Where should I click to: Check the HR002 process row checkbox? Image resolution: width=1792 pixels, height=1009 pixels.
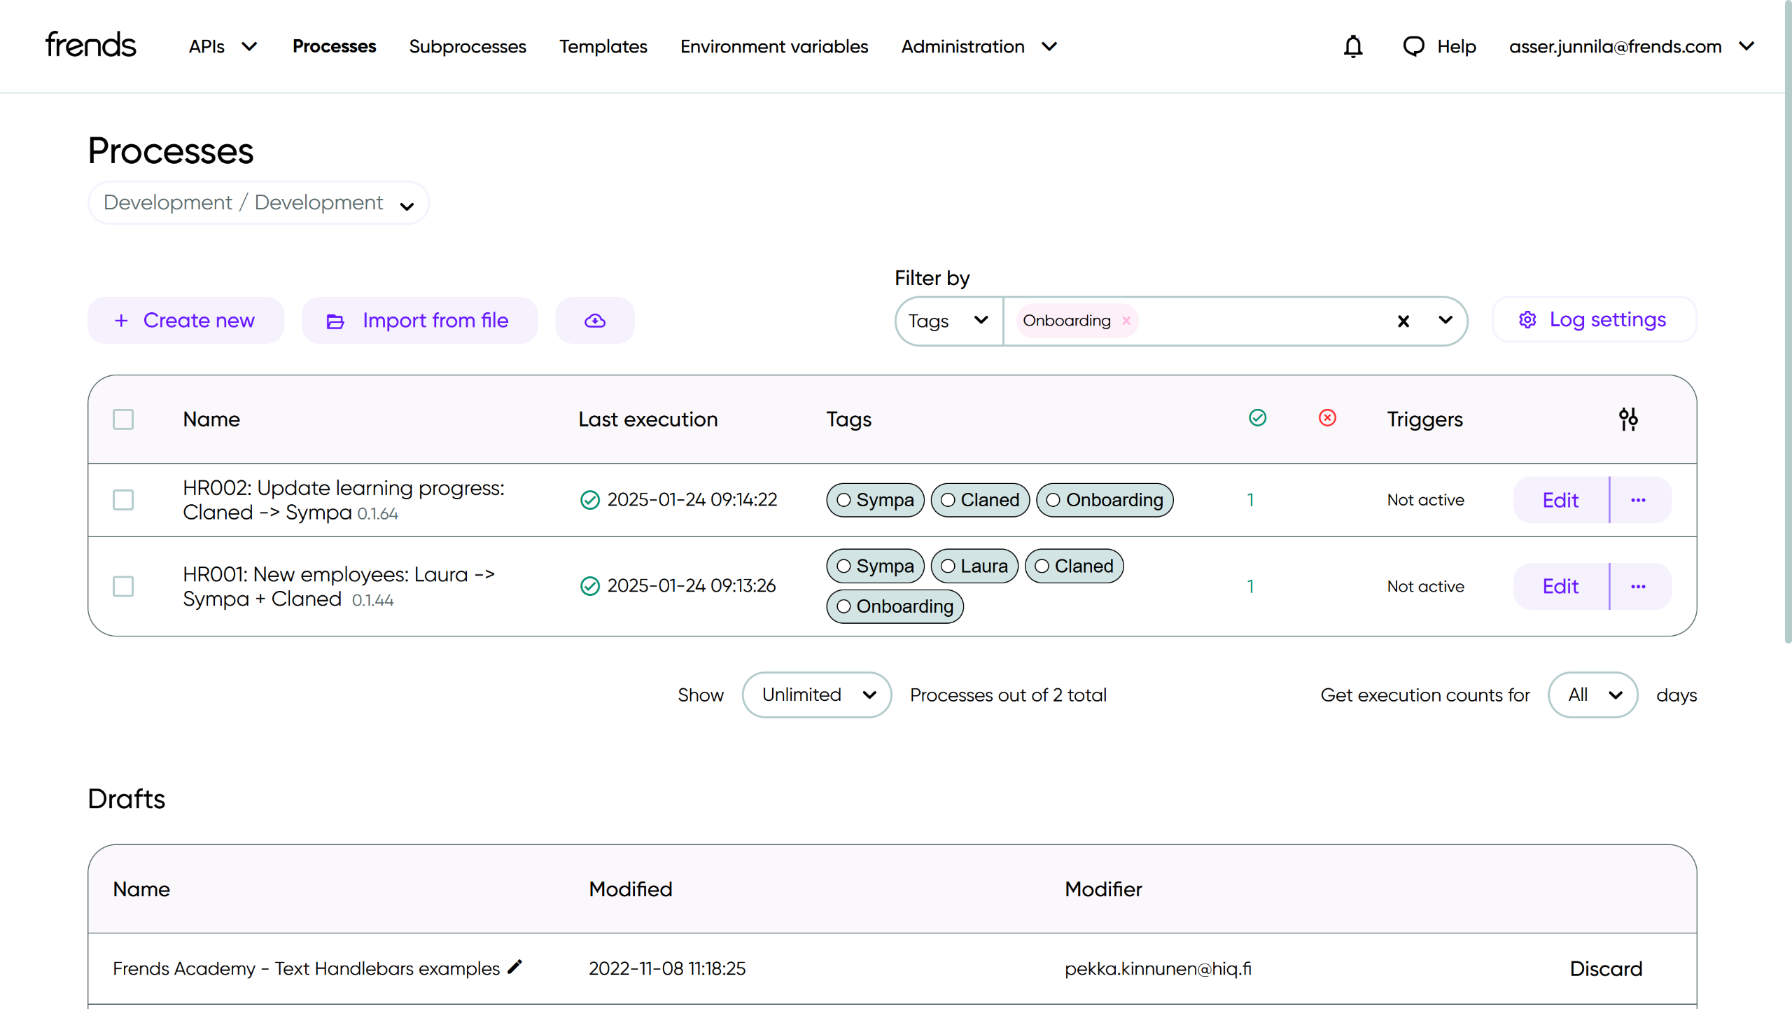pos(123,500)
